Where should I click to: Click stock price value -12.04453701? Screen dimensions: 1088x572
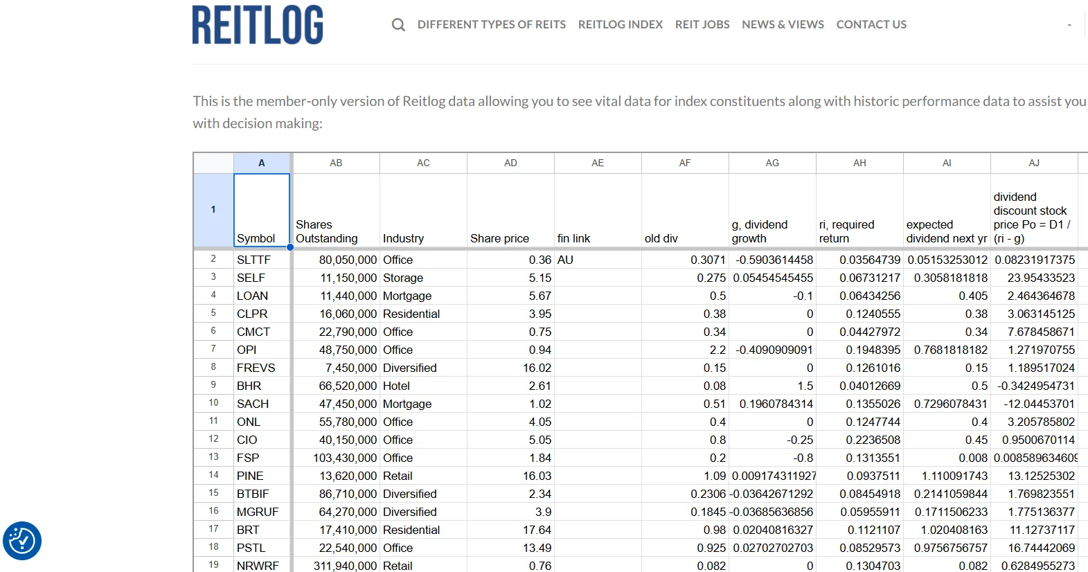click(x=1034, y=404)
